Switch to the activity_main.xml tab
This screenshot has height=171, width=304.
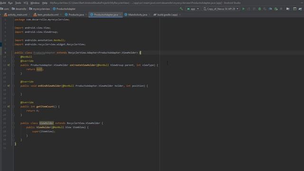[18, 15]
